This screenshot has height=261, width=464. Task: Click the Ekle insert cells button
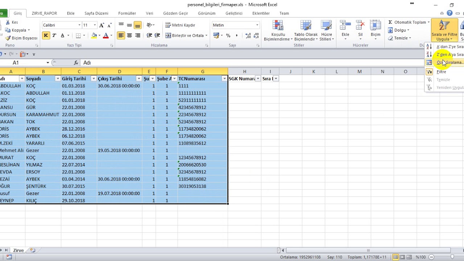click(x=345, y=31)
